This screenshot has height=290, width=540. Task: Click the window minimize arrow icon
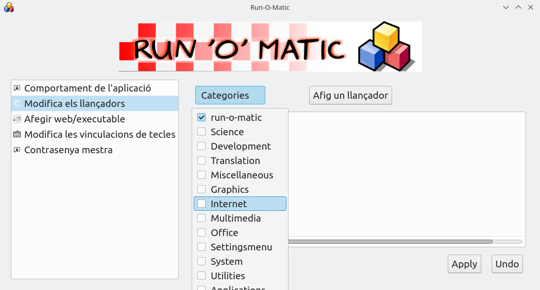[506, 7]
